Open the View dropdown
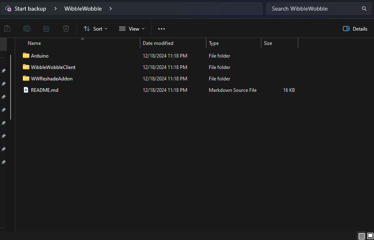The image size is (374, 240). point(132,29)
